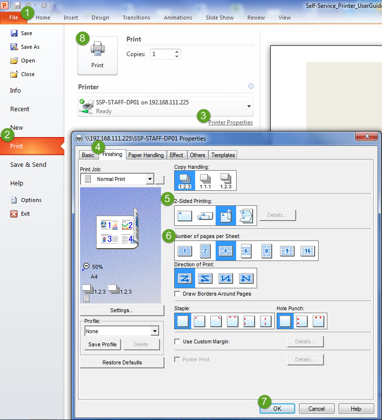The image size is (382, 420).
Task: Choose 16 pages per sheet layout
Action: click(x=307, y=251)
